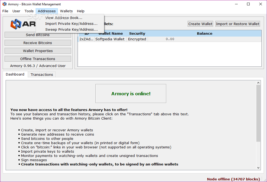Close the Armory window
The width and height of the screenshot is (267, 182).
[x=261, y=4]
